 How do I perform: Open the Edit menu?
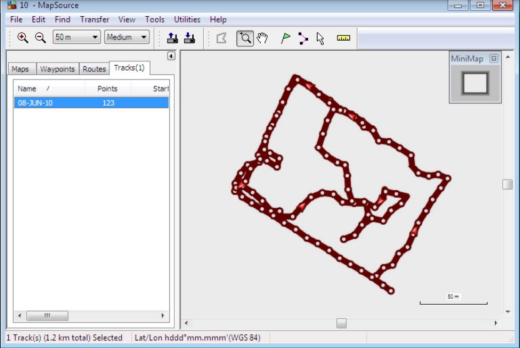click(39, 19)
